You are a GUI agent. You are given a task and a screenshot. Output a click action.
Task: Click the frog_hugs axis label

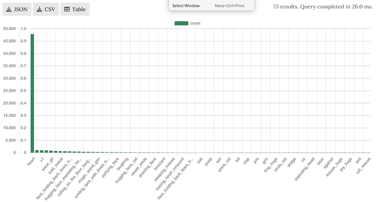pos(271,165)
